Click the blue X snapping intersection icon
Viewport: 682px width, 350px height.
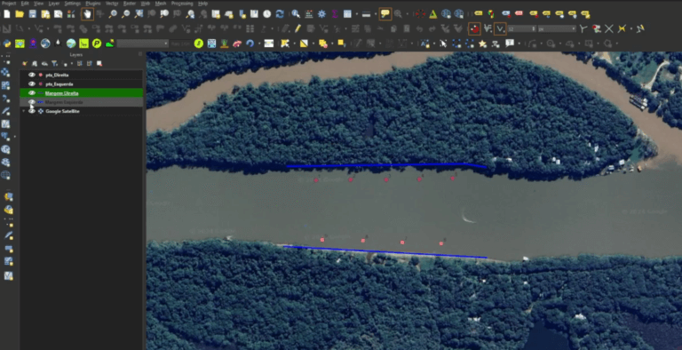coord(609,29)
